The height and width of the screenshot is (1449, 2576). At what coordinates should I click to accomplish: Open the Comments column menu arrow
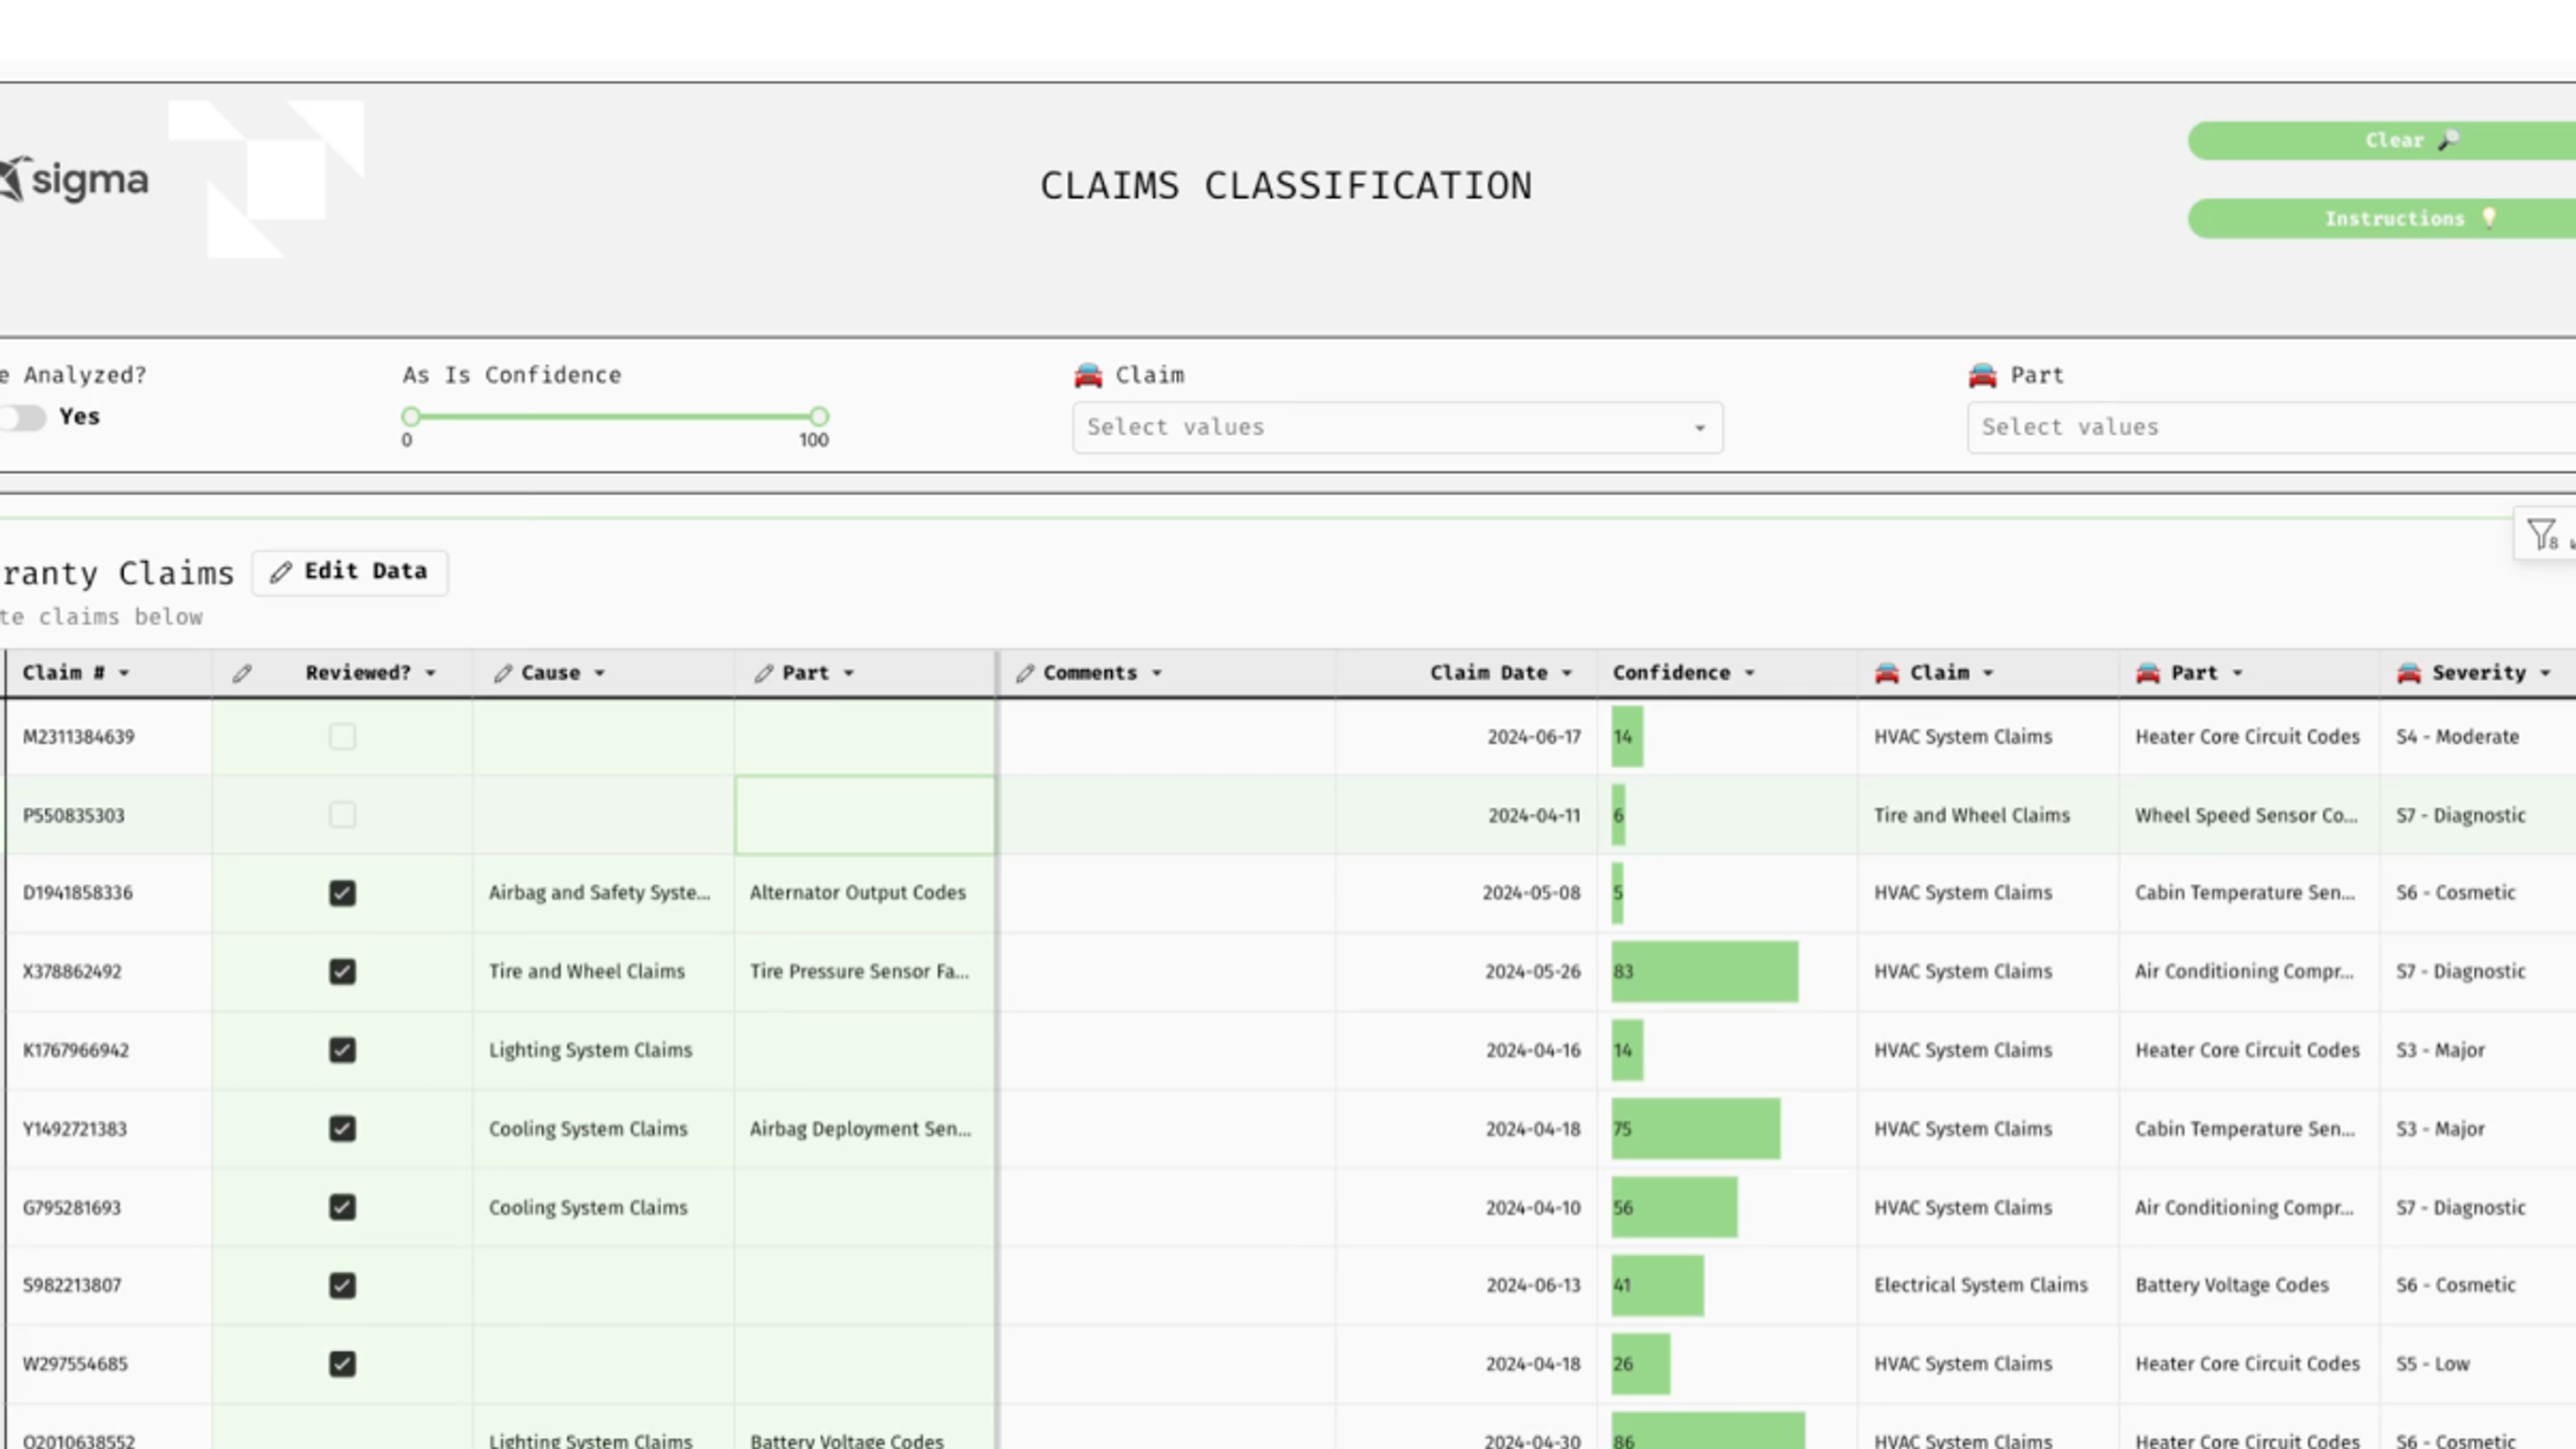[1156, 674]
